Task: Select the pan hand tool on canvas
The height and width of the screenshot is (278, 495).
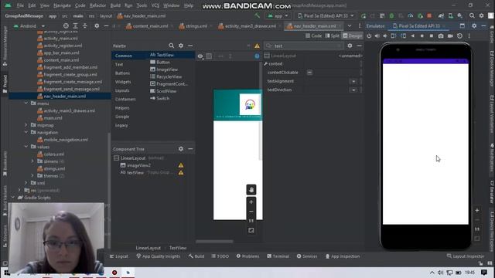Action: point(251,189)
